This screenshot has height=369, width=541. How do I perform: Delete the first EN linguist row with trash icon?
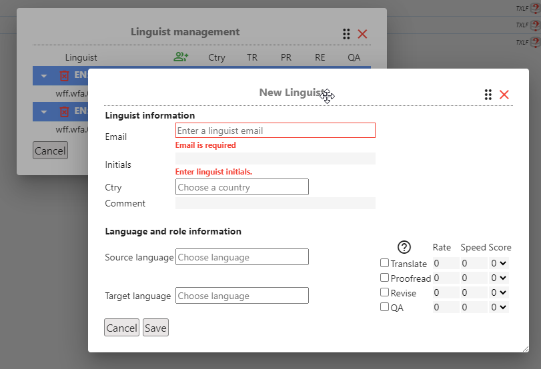click(x=64, y=75)
